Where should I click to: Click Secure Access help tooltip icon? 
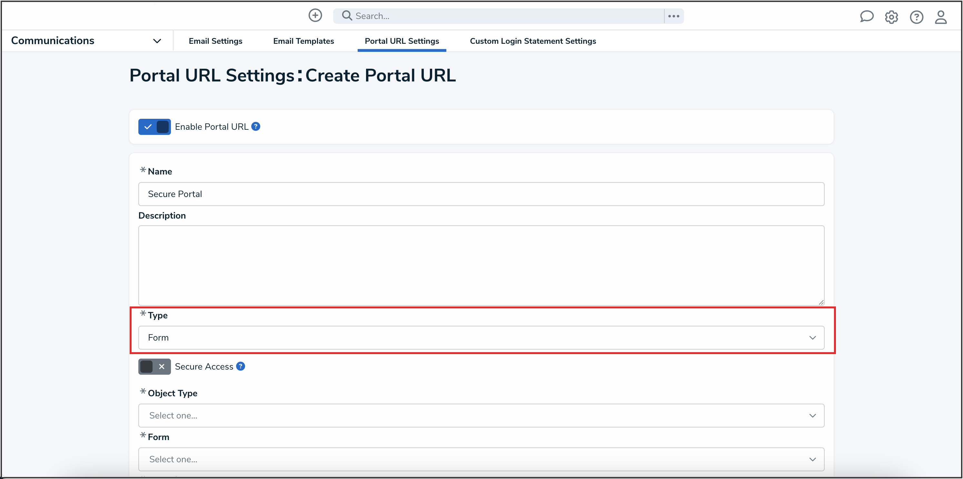(241, 366)
